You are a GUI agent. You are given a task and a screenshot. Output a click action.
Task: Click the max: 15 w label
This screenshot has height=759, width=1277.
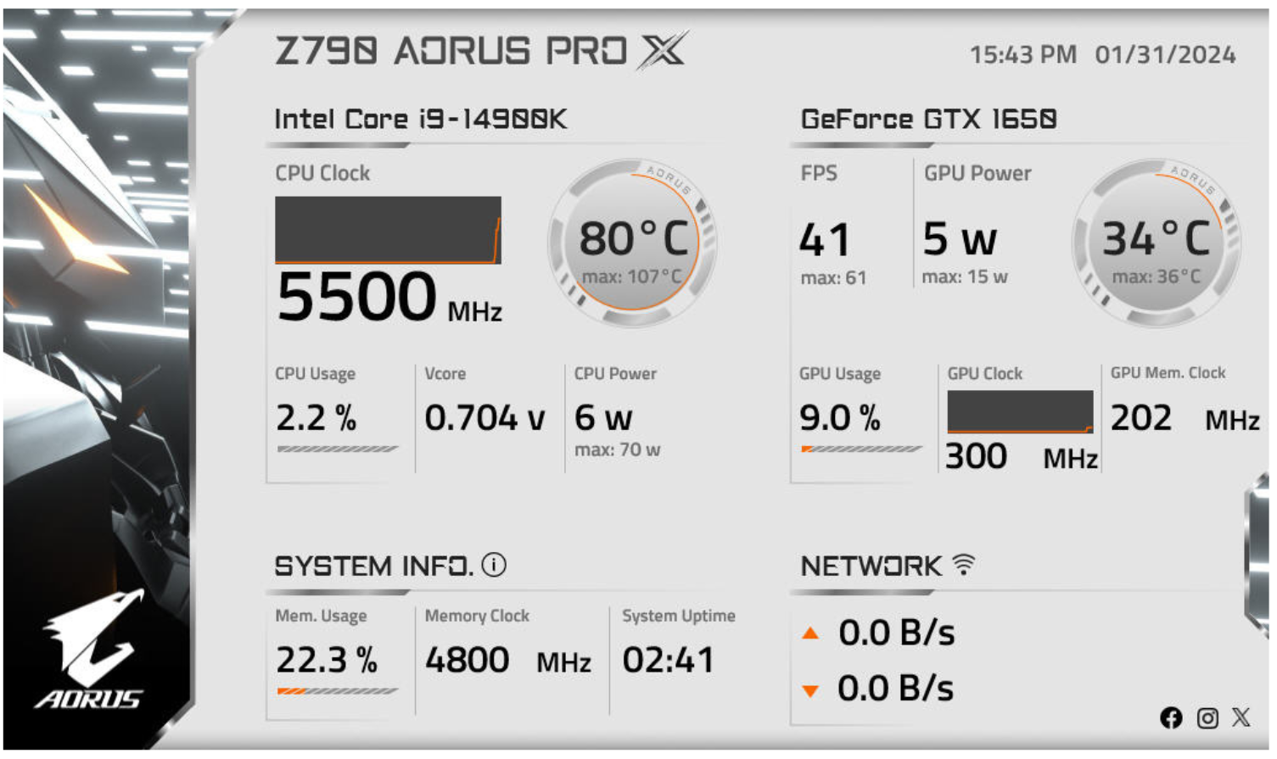(x=965, y=277)
